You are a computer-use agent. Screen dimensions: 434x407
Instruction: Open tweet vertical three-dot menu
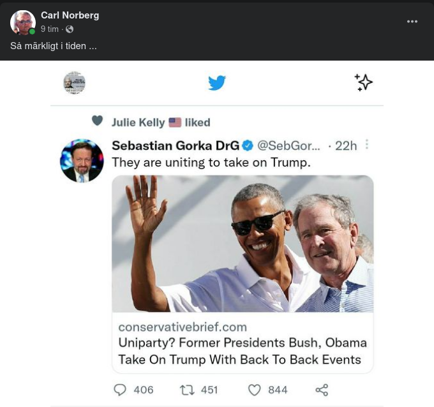pos(367,145)
